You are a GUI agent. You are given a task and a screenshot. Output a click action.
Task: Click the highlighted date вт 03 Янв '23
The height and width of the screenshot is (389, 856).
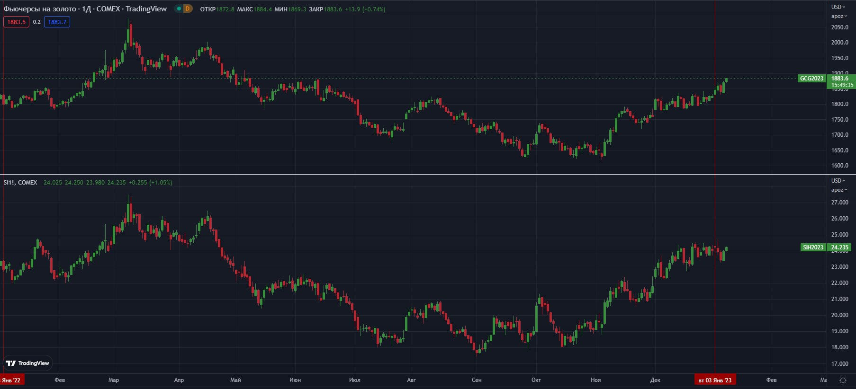(715, 380)
